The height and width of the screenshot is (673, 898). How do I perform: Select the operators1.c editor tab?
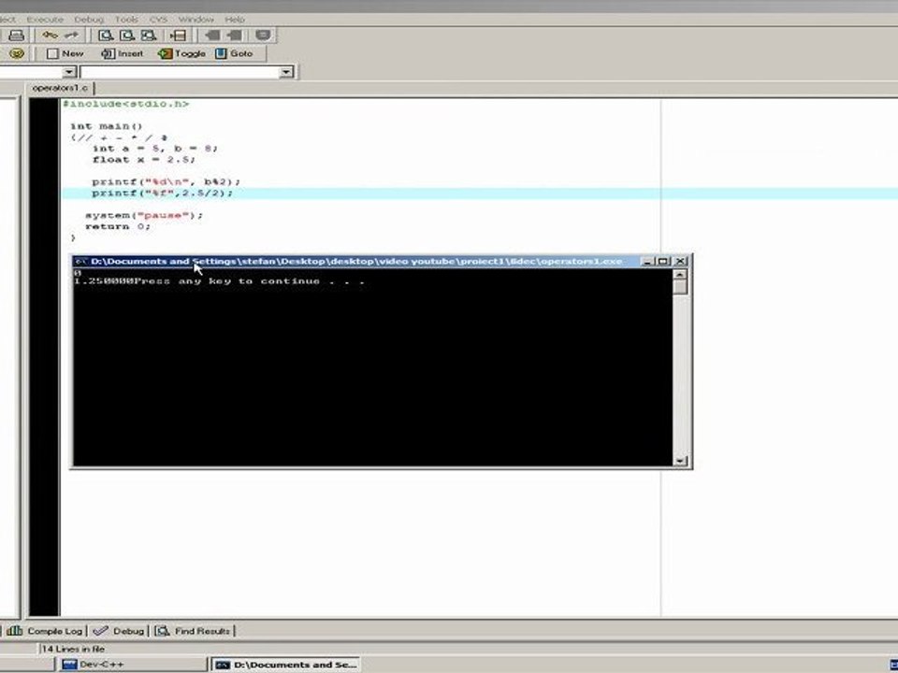pyautogui.click(x=60, y=88)
